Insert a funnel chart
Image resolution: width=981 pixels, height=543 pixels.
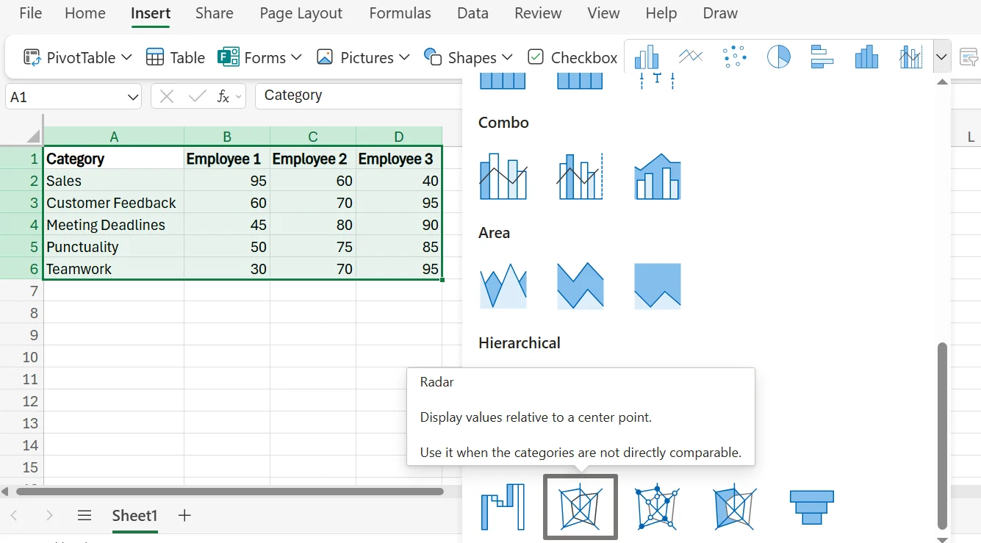click(811, 507)
